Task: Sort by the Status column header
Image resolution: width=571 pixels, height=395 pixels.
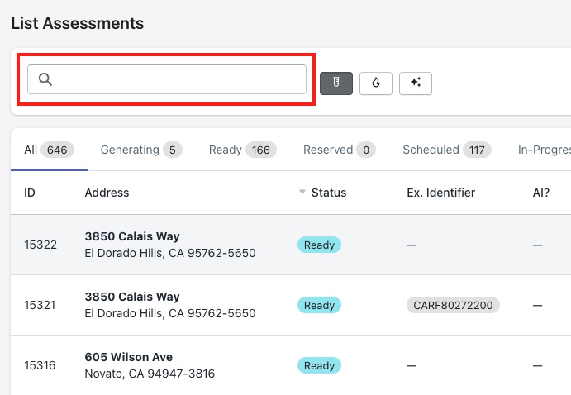Action: pyautogui.click(x=329, y=193)
